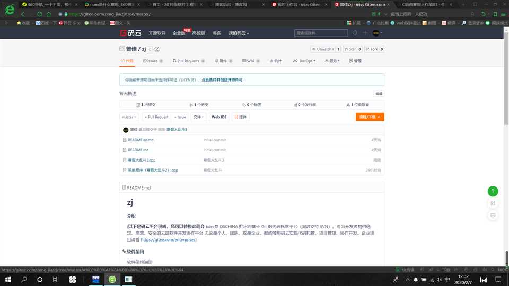
Task: Click the feedback comment icon on right side
Action: (493, 216)
